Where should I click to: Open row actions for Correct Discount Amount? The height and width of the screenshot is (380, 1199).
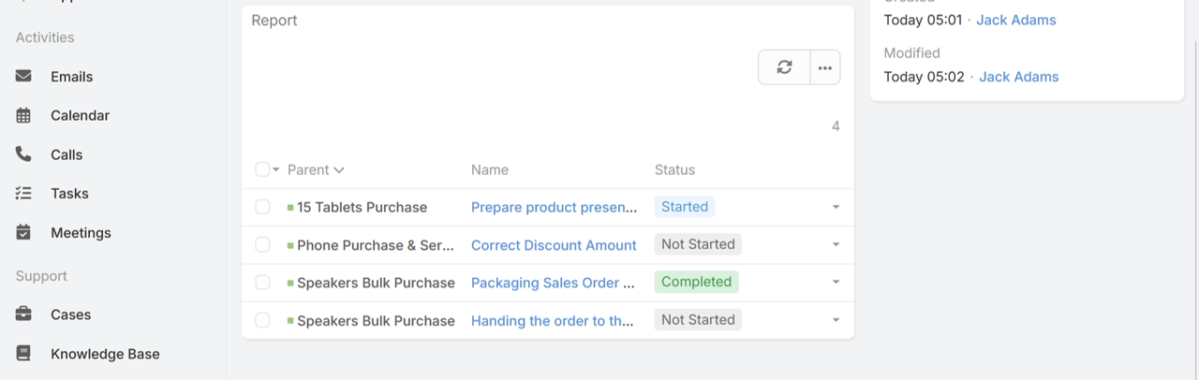[836, 245]
